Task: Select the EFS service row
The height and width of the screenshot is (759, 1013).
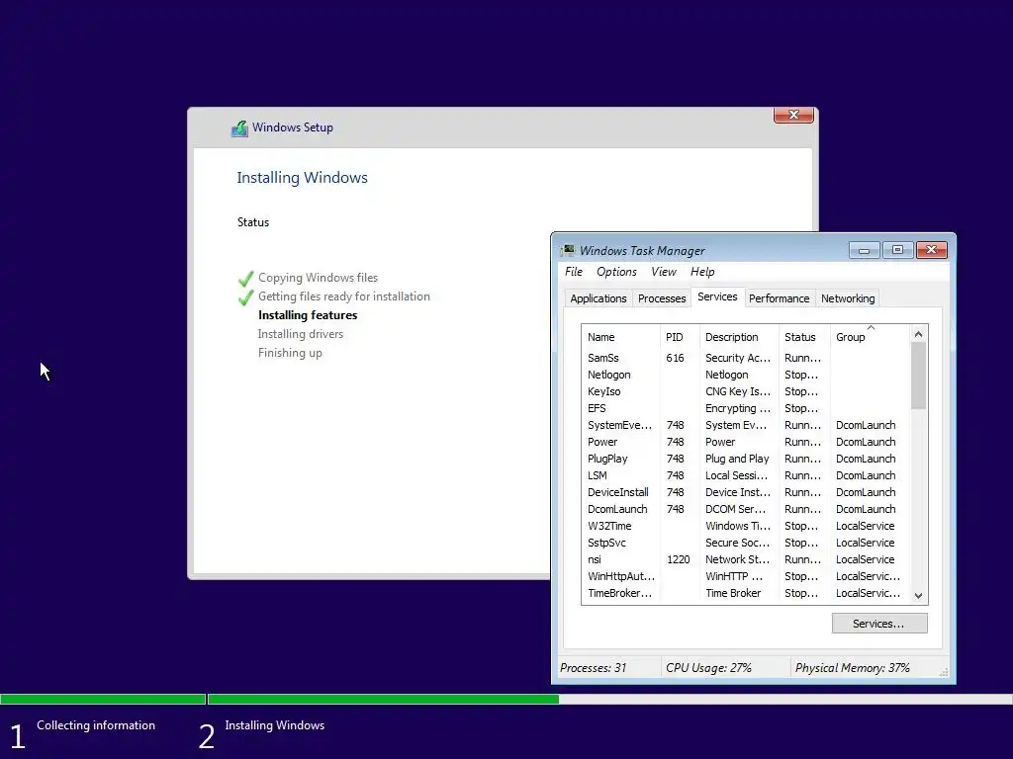Action: (x=745, y=408)
